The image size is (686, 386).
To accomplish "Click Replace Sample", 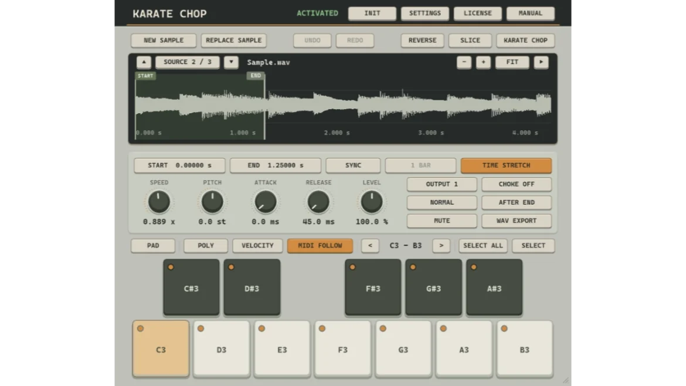I will (x=233, y=40).
